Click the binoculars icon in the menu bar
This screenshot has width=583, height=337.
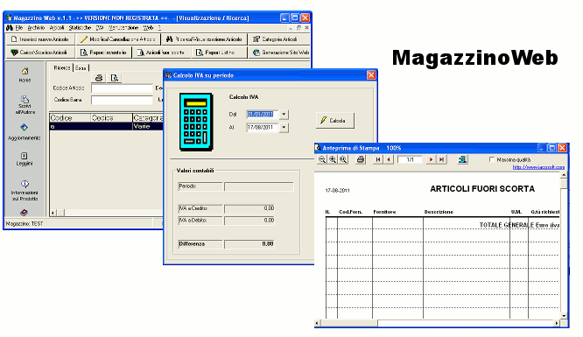coord(10,27)
